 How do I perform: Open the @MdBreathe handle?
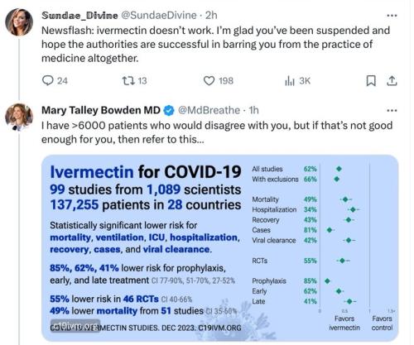(x=209, y=110)
